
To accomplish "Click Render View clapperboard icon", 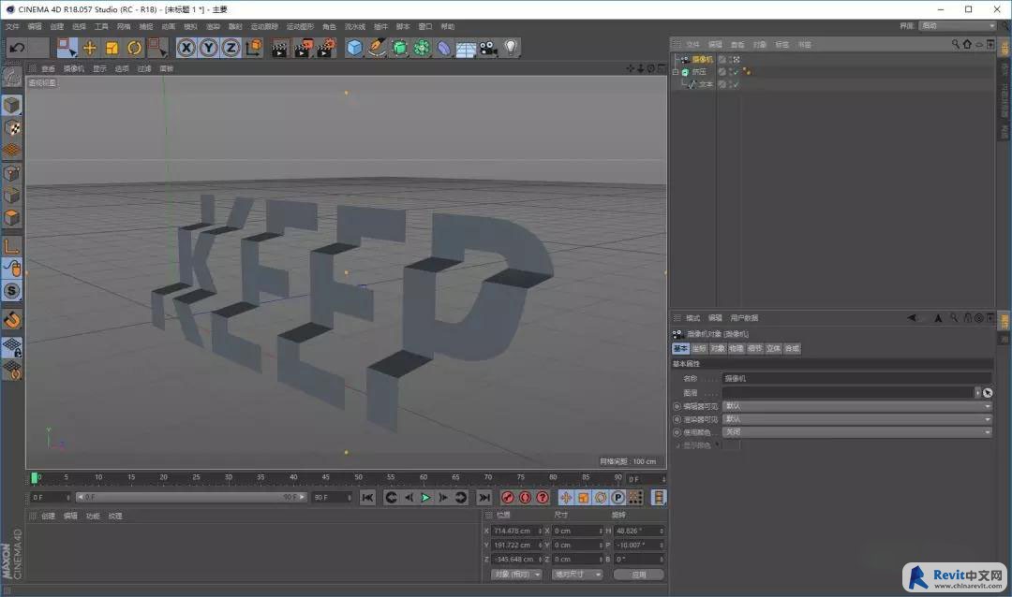I will 279,49.
